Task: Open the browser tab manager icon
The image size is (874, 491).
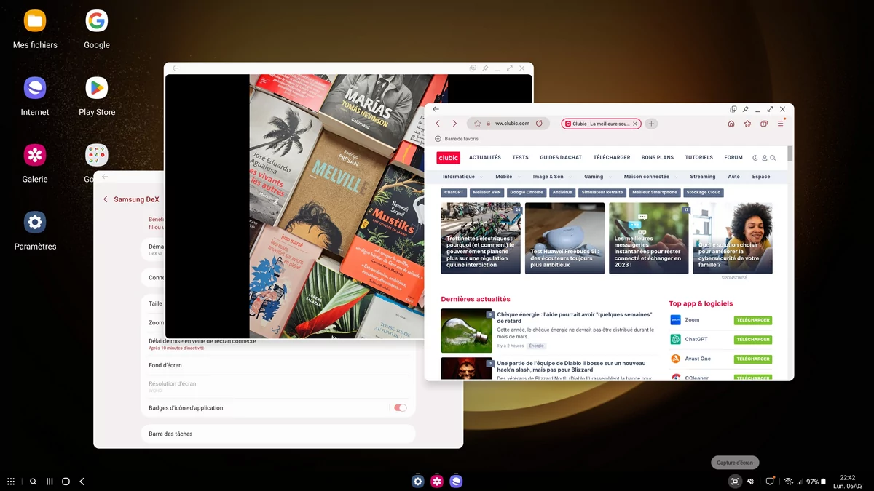Action: coord(764,124)
